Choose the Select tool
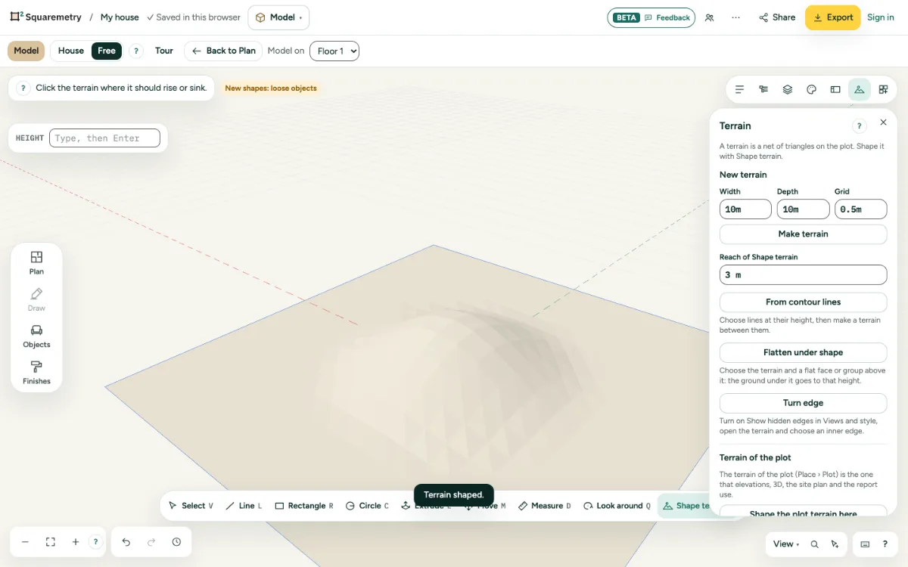The image size is (908, 567). [x=191, y=506]
